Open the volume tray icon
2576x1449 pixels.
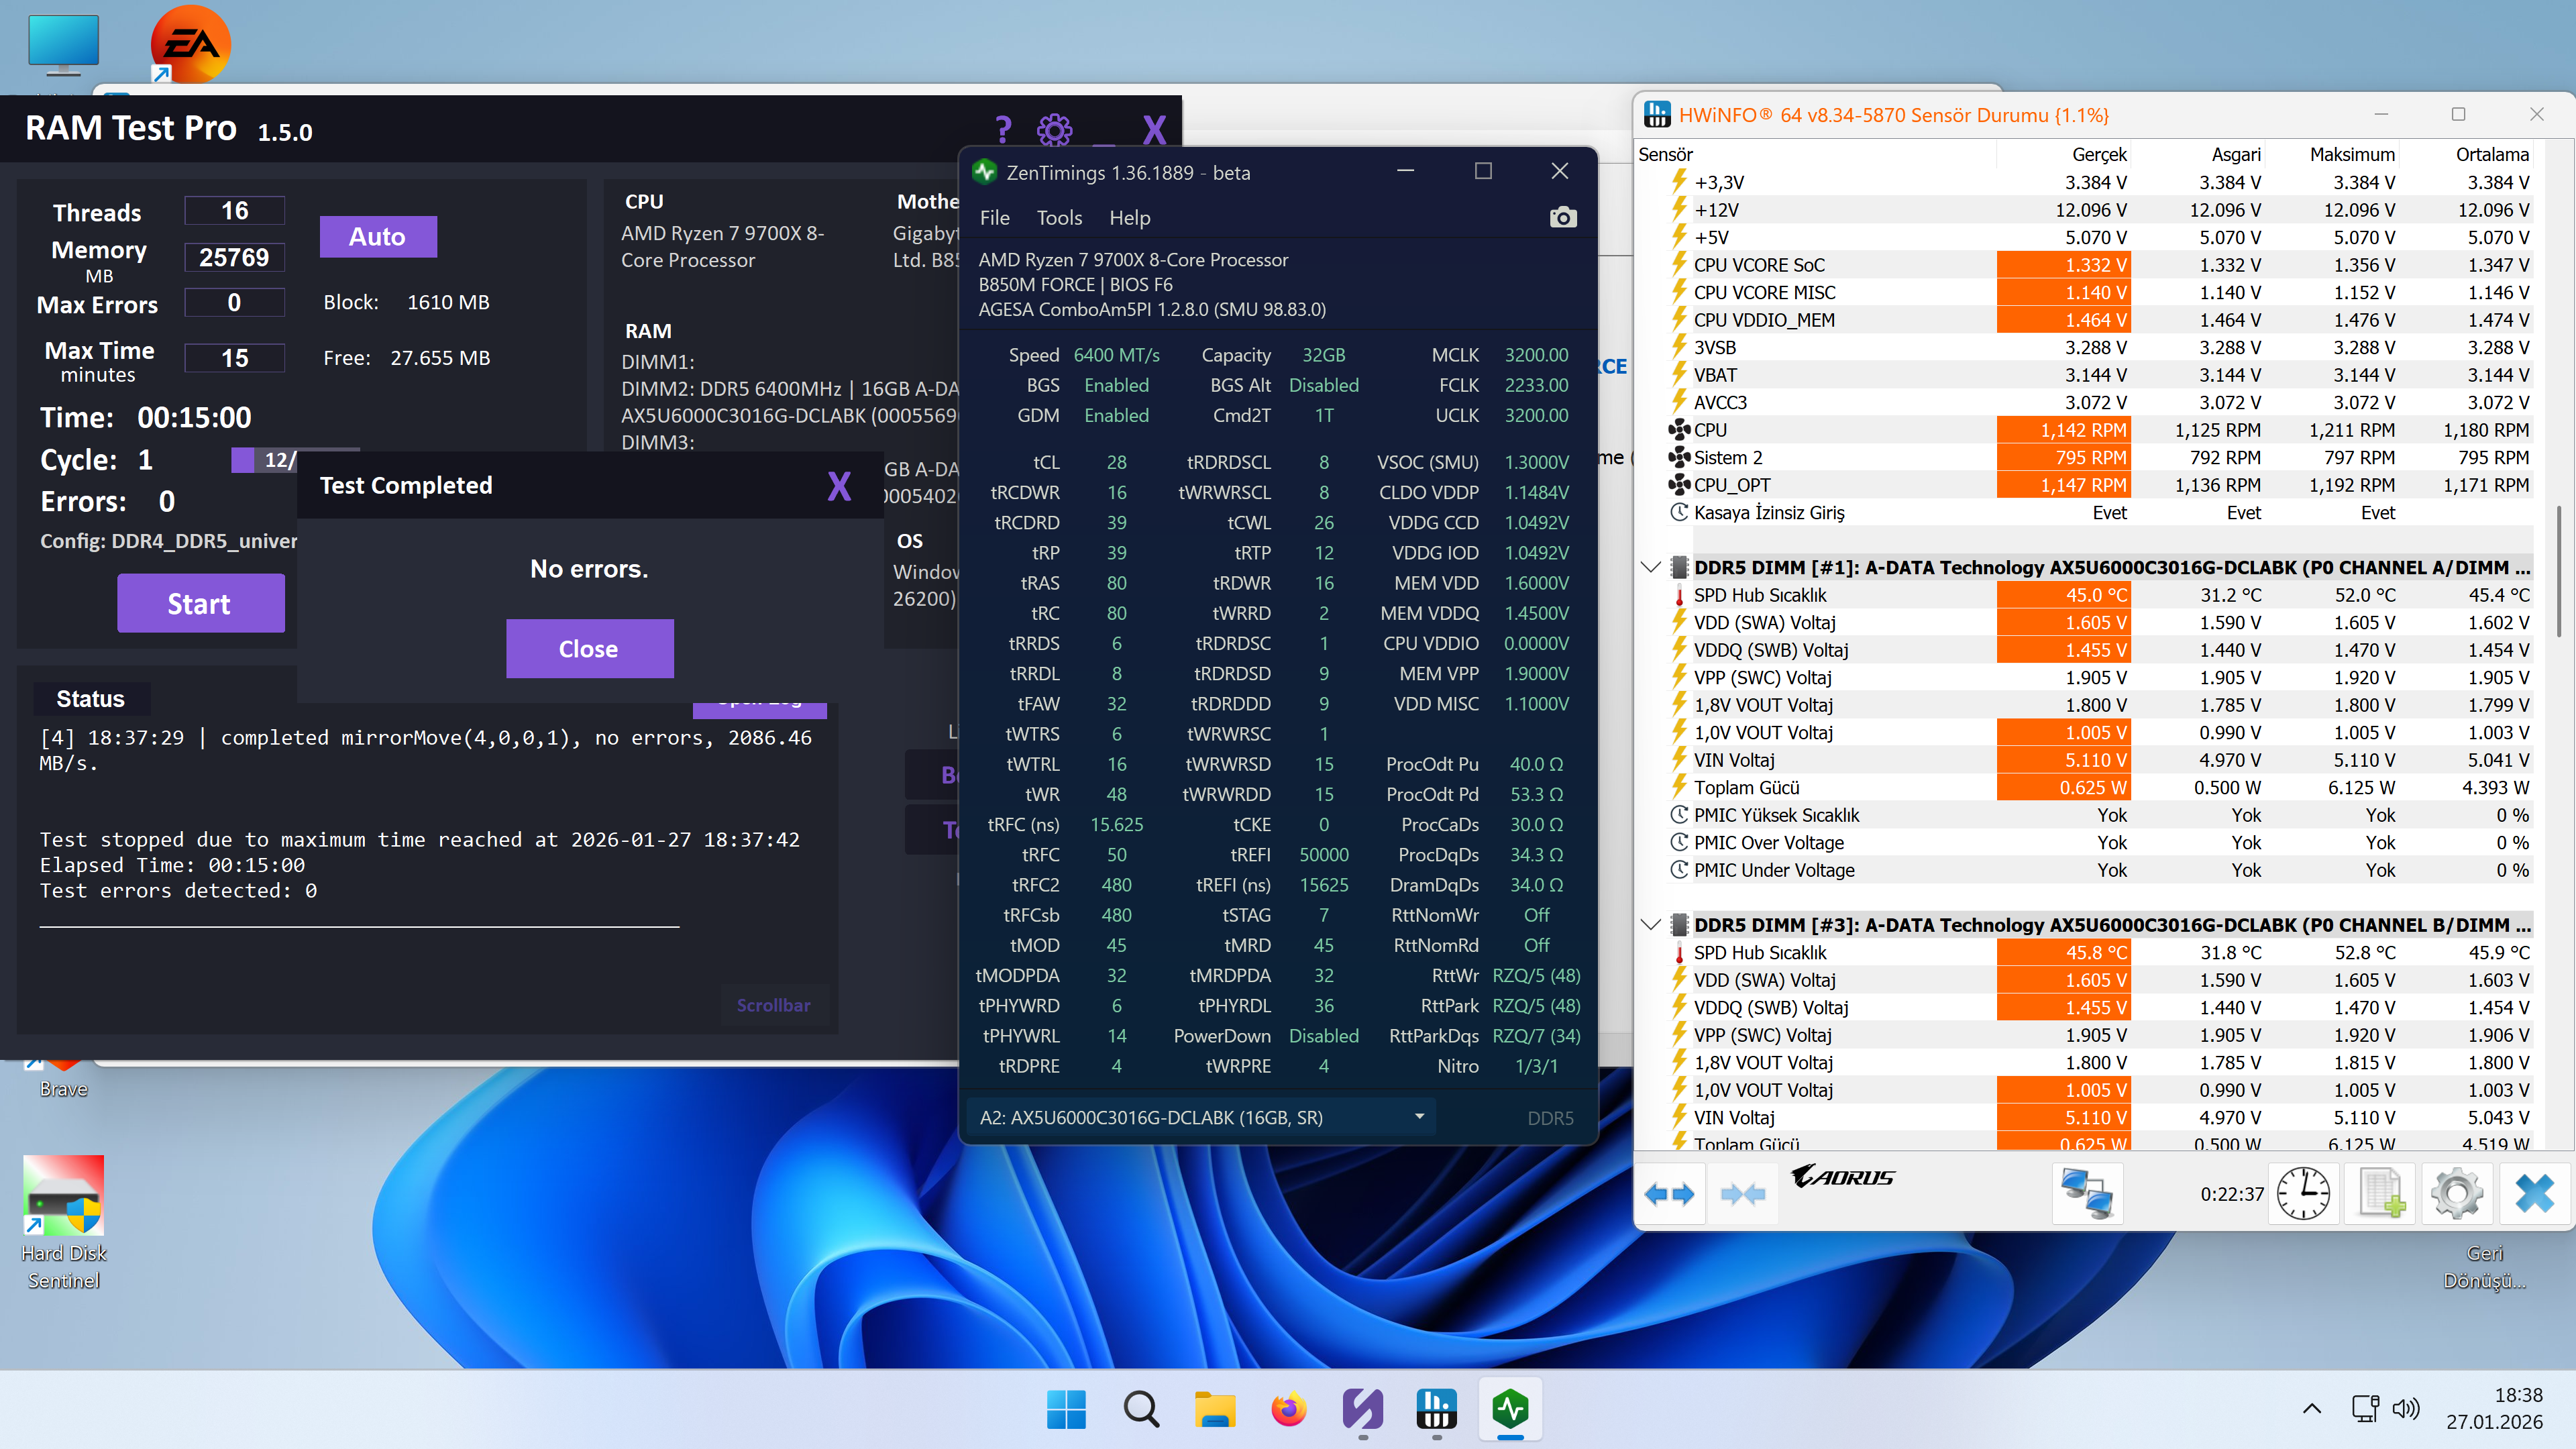pyautogui.click(x=2405, y=1408)
